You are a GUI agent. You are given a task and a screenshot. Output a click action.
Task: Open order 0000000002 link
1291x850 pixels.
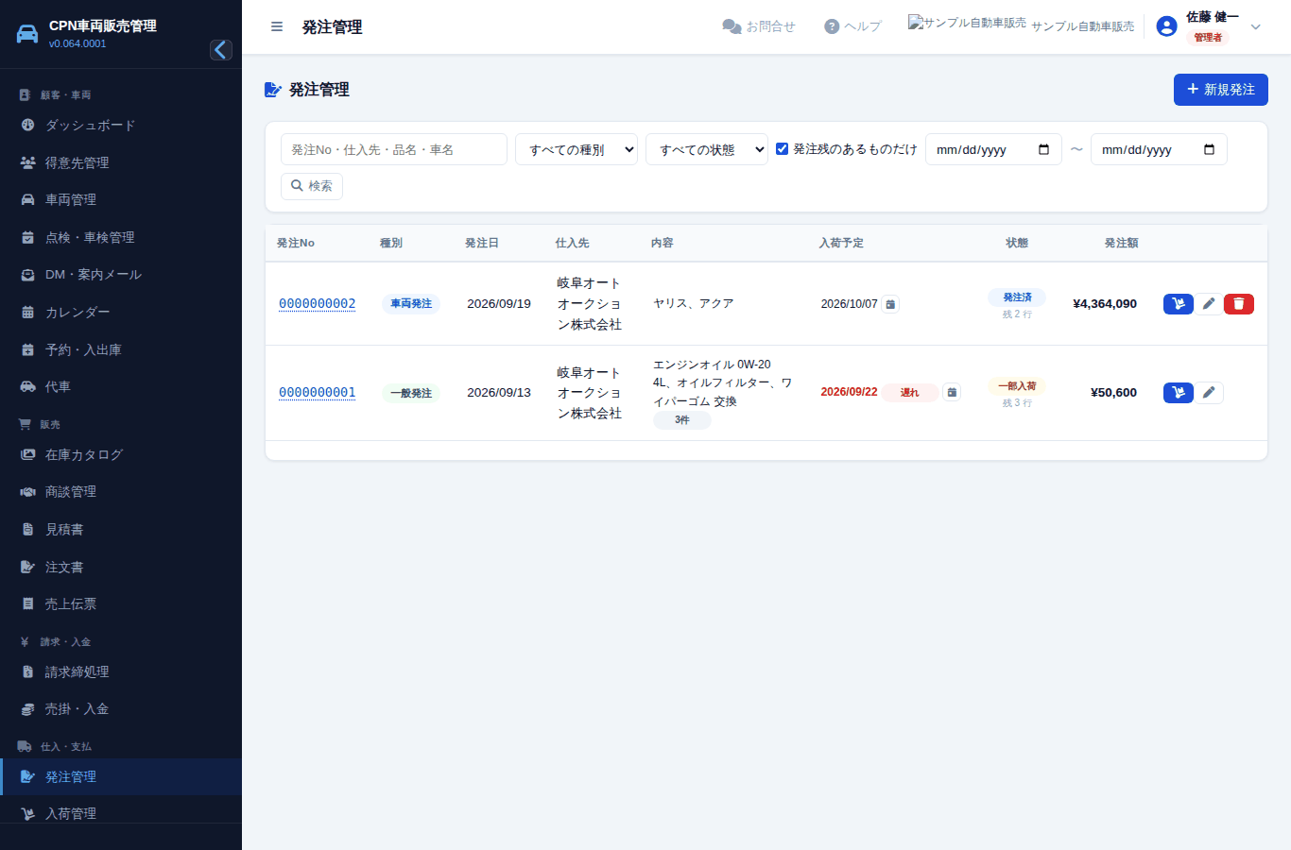318,303
